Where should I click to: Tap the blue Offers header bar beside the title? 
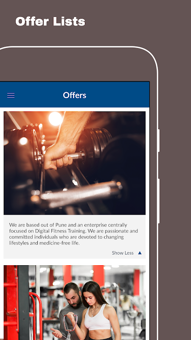click(x=118, y=95)
